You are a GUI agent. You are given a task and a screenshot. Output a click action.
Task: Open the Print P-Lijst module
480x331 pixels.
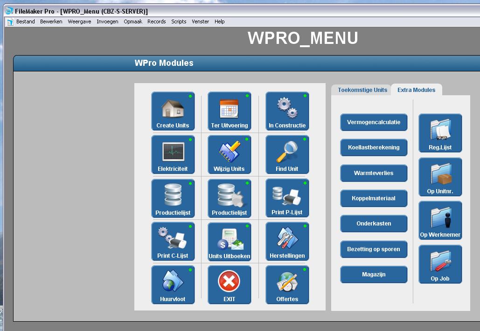(287, 198)
